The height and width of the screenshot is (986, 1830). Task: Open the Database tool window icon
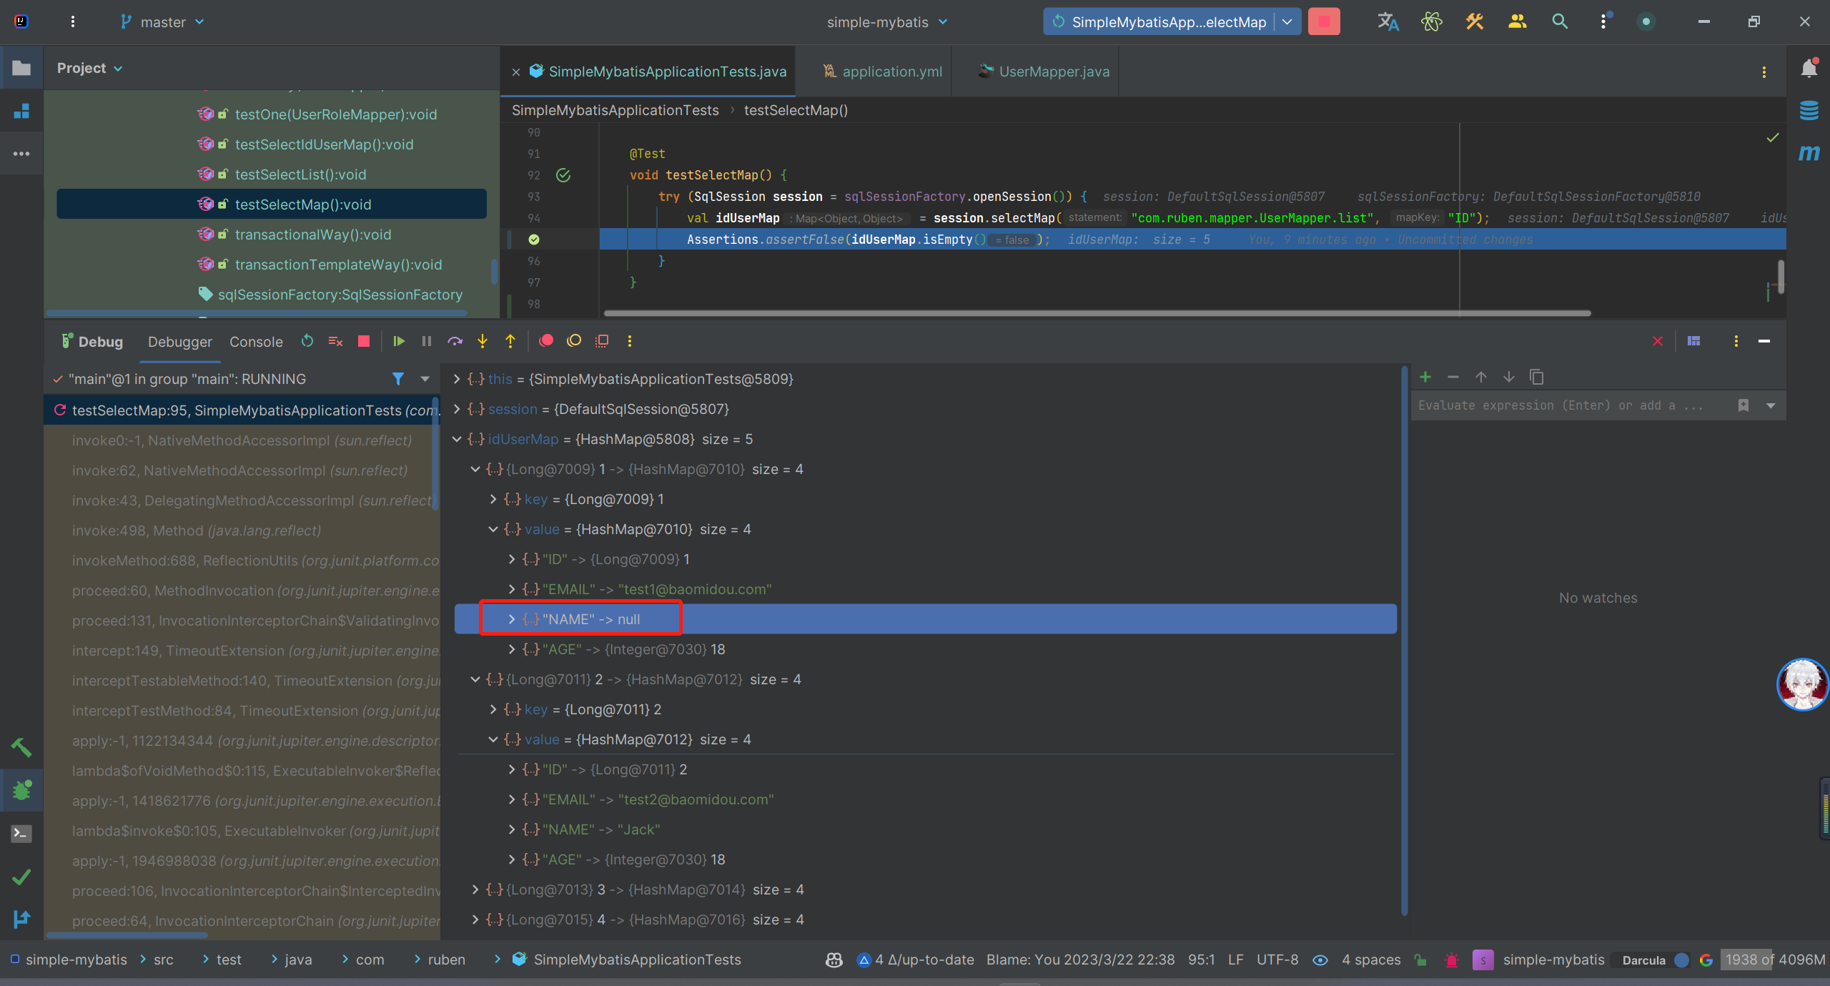pyautogui.click(x=1809, y=111)
